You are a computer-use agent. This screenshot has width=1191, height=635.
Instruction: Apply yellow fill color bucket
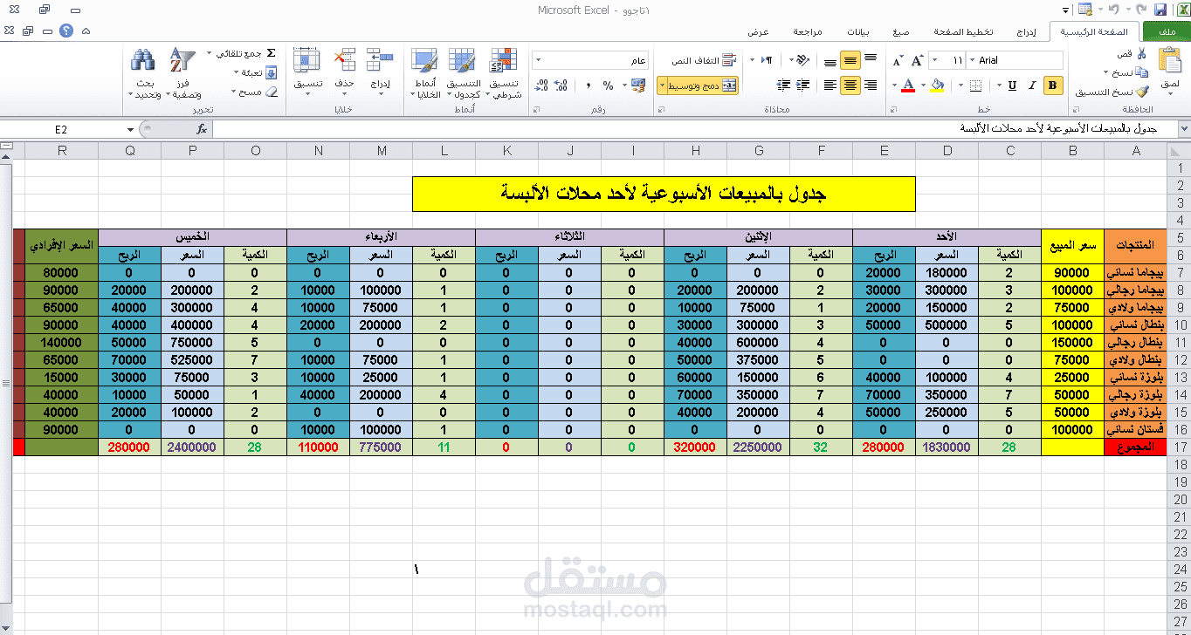point(939,85)
